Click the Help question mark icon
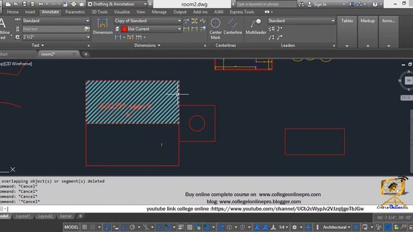Image resolution: width=413 pixels, height=232 pixels. tap(375, 4)
